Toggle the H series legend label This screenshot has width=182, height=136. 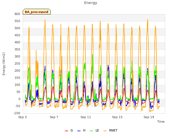[x=84, y=130]
